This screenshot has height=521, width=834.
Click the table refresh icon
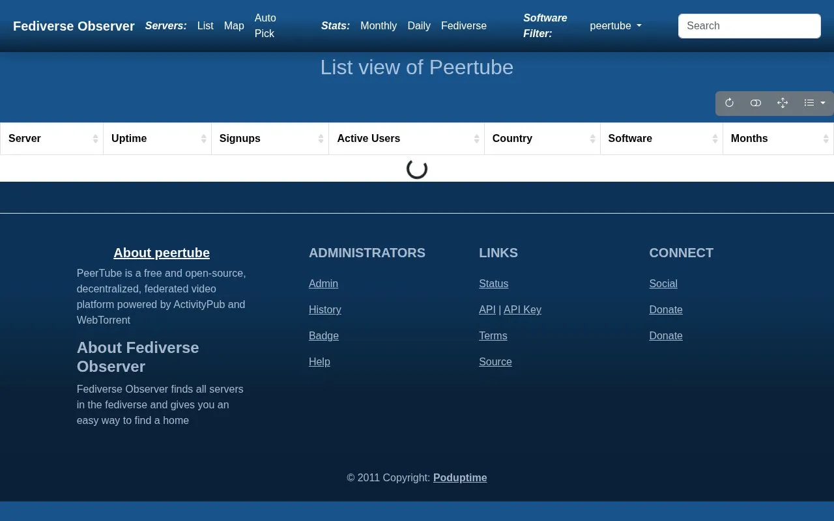pos(729,103)
